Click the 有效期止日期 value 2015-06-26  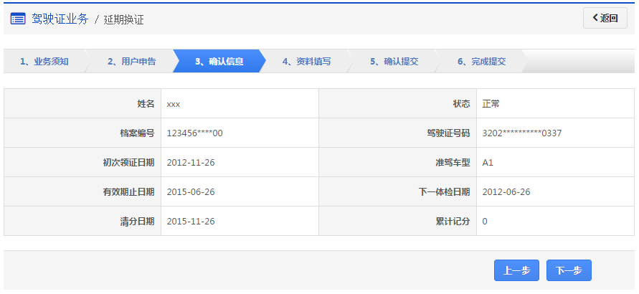(x=190, y=192)
